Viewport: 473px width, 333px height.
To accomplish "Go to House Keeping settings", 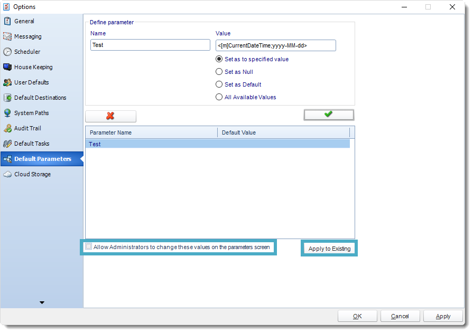I will [42, 67].
